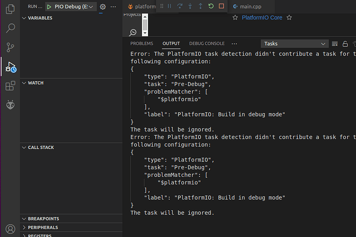Open Run view more actions ellipsis
Viewport: 356px width, 237px height.
pyautogui.click(x=113, y=7)
